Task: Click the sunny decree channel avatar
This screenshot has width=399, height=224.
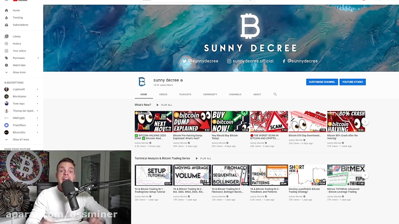Action: [142, 82]
